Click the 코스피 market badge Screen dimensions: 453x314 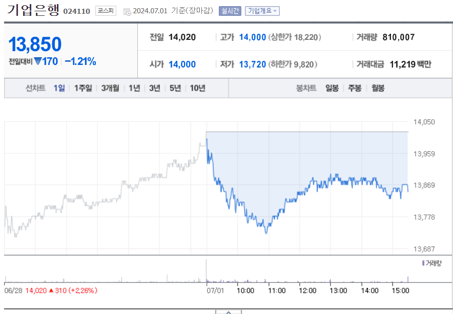coord(106,11)
